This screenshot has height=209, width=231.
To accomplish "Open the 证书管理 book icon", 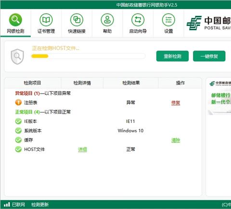I will (x=46, y=20).
